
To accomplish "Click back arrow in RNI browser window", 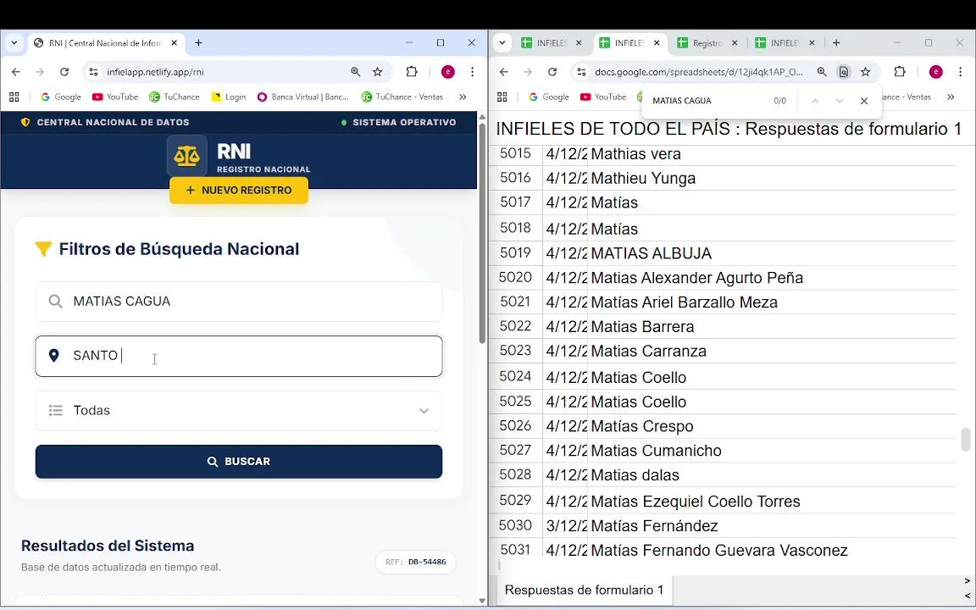I will pos(15,72).
